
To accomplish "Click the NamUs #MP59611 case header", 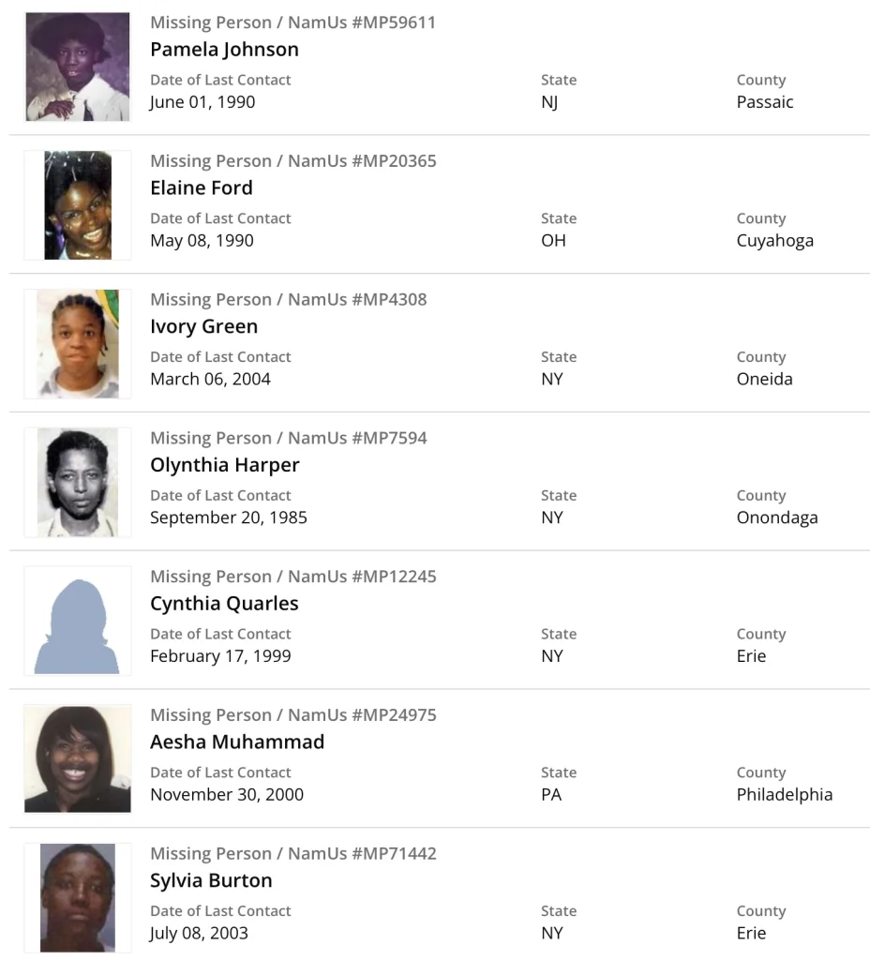I will (292, 22).
